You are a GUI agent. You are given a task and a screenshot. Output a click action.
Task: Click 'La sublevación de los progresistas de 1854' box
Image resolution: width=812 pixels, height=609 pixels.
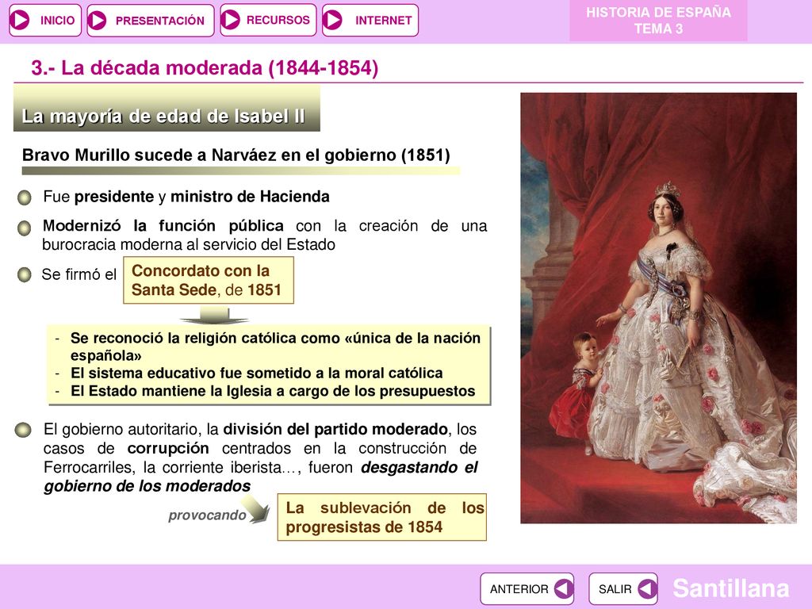(x=382, y=517)
